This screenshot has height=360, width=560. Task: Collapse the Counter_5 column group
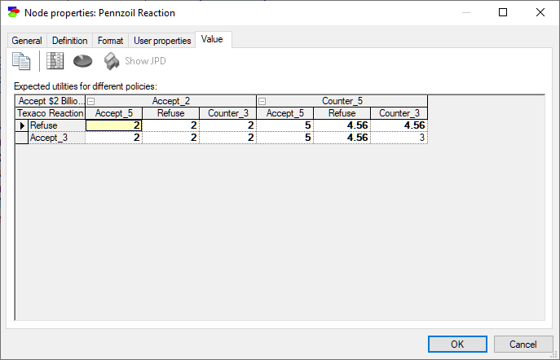(x=262, y=101)
